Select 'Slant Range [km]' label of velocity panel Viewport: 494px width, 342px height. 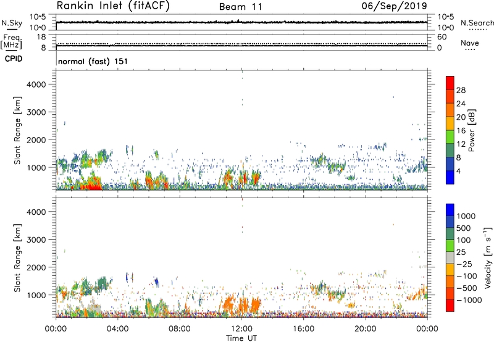pyautogui.click(x=17, y=257)
